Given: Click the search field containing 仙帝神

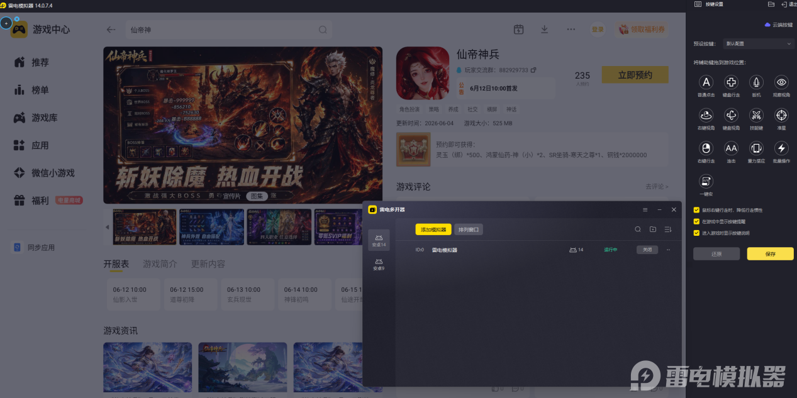Looking at the screenshot, I should click(228, 30).
